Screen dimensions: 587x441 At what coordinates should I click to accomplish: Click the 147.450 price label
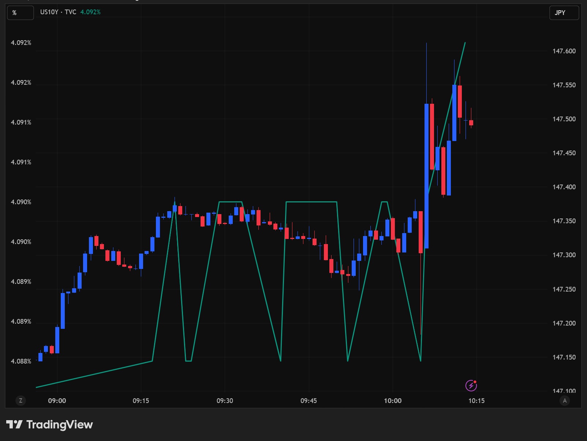(x=564, y=153)
